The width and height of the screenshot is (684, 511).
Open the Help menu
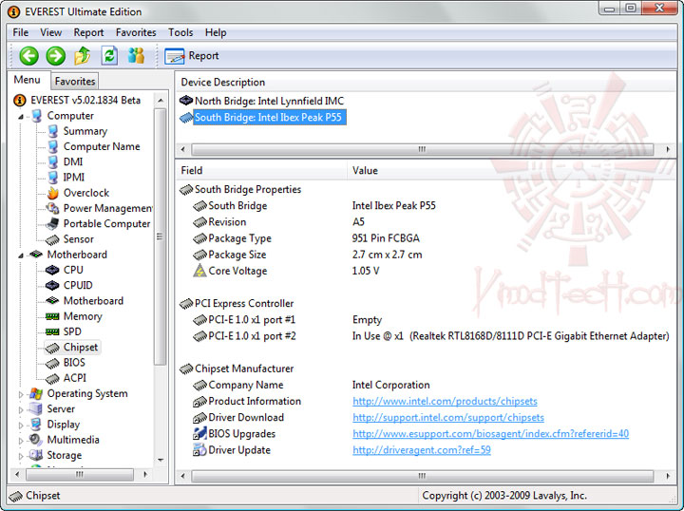[x=216, y=32]
